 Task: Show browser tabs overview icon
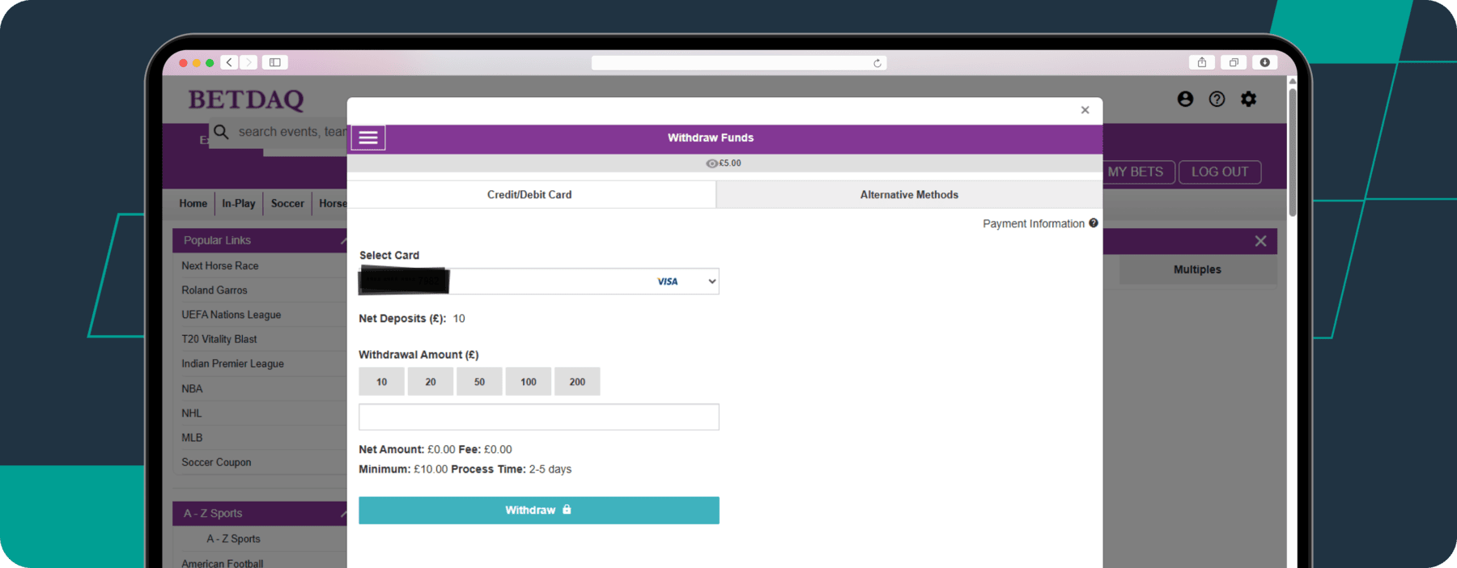1234,62
